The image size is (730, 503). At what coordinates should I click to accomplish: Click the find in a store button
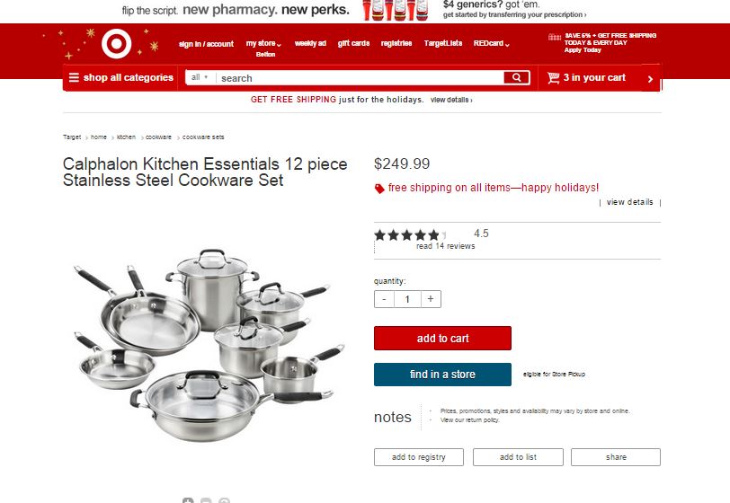coord(442,375)
